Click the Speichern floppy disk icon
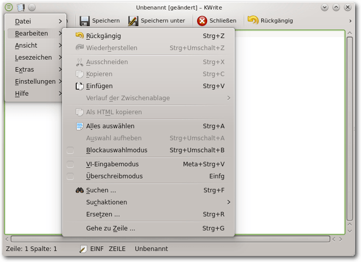361x262 pixels. (x=85, y=21)
